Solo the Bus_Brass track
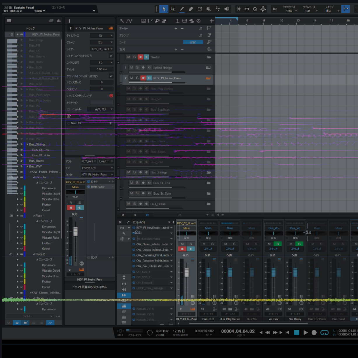The height and width of the screenshot is (358, 358). tap(135, 204)
